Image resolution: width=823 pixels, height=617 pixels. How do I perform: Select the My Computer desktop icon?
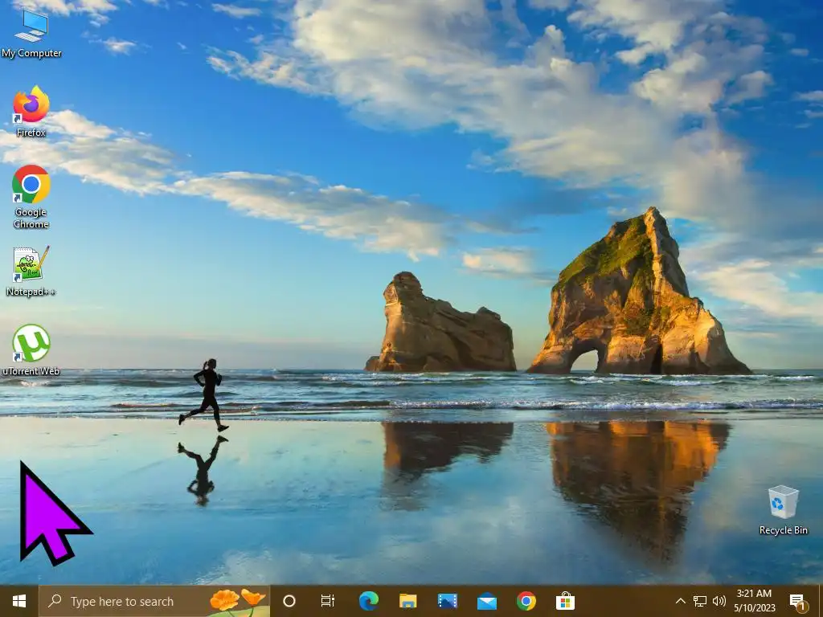coord(31,34)
